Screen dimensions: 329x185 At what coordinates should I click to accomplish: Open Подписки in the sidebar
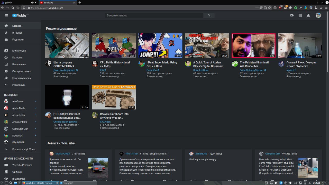21,40
